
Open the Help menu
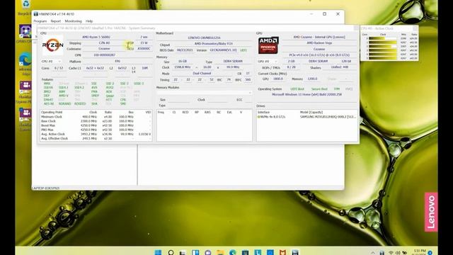89,21
